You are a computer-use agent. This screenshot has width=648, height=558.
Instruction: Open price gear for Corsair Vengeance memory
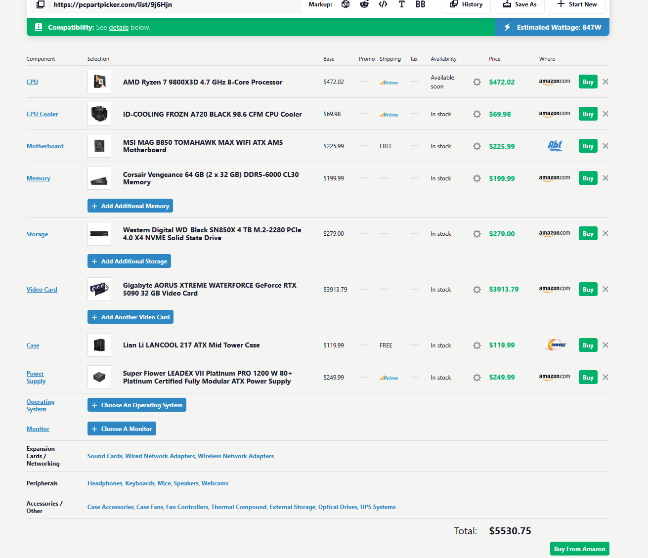[477, 178]
